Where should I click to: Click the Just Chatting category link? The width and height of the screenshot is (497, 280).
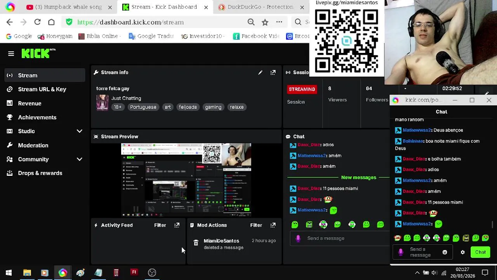126,98
